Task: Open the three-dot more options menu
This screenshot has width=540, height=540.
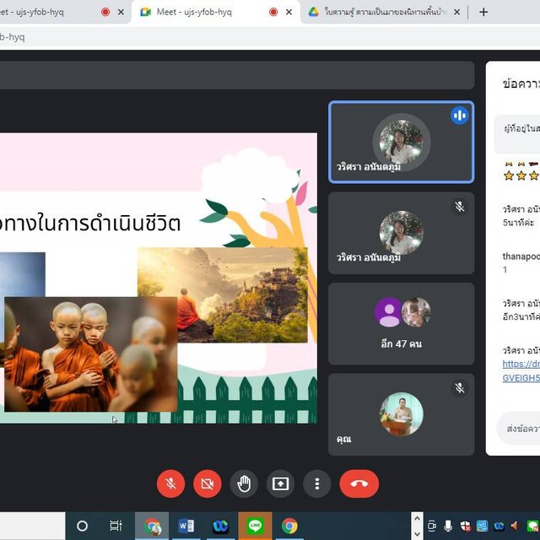Action: 317,483
